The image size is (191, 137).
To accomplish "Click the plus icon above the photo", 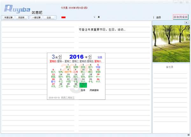I will (x=186, y=23).
